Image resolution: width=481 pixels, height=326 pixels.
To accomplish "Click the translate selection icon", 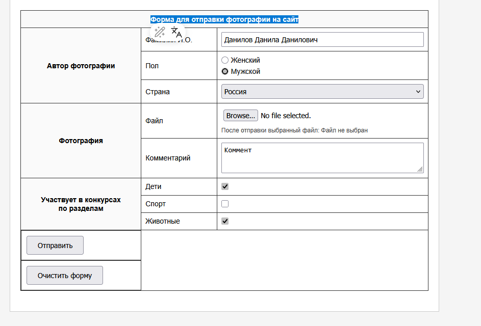I will [176, 32].
